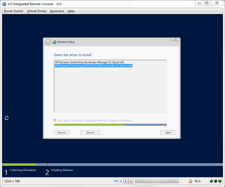Click the dark gray status LED
This screenshot has height=187, width=225.
[x=216, y=181]
